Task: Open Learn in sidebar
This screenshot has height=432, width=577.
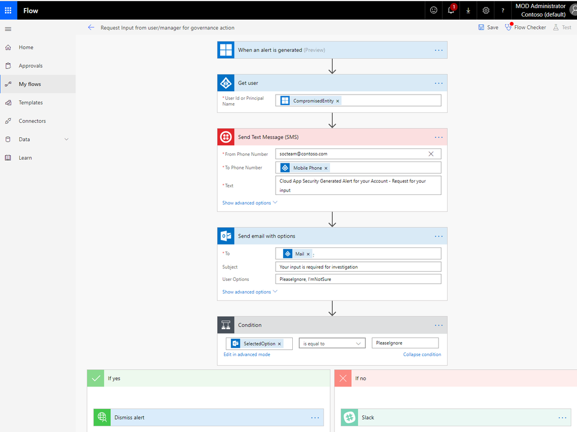Action: pyautogui.click(x=38, y=157)
